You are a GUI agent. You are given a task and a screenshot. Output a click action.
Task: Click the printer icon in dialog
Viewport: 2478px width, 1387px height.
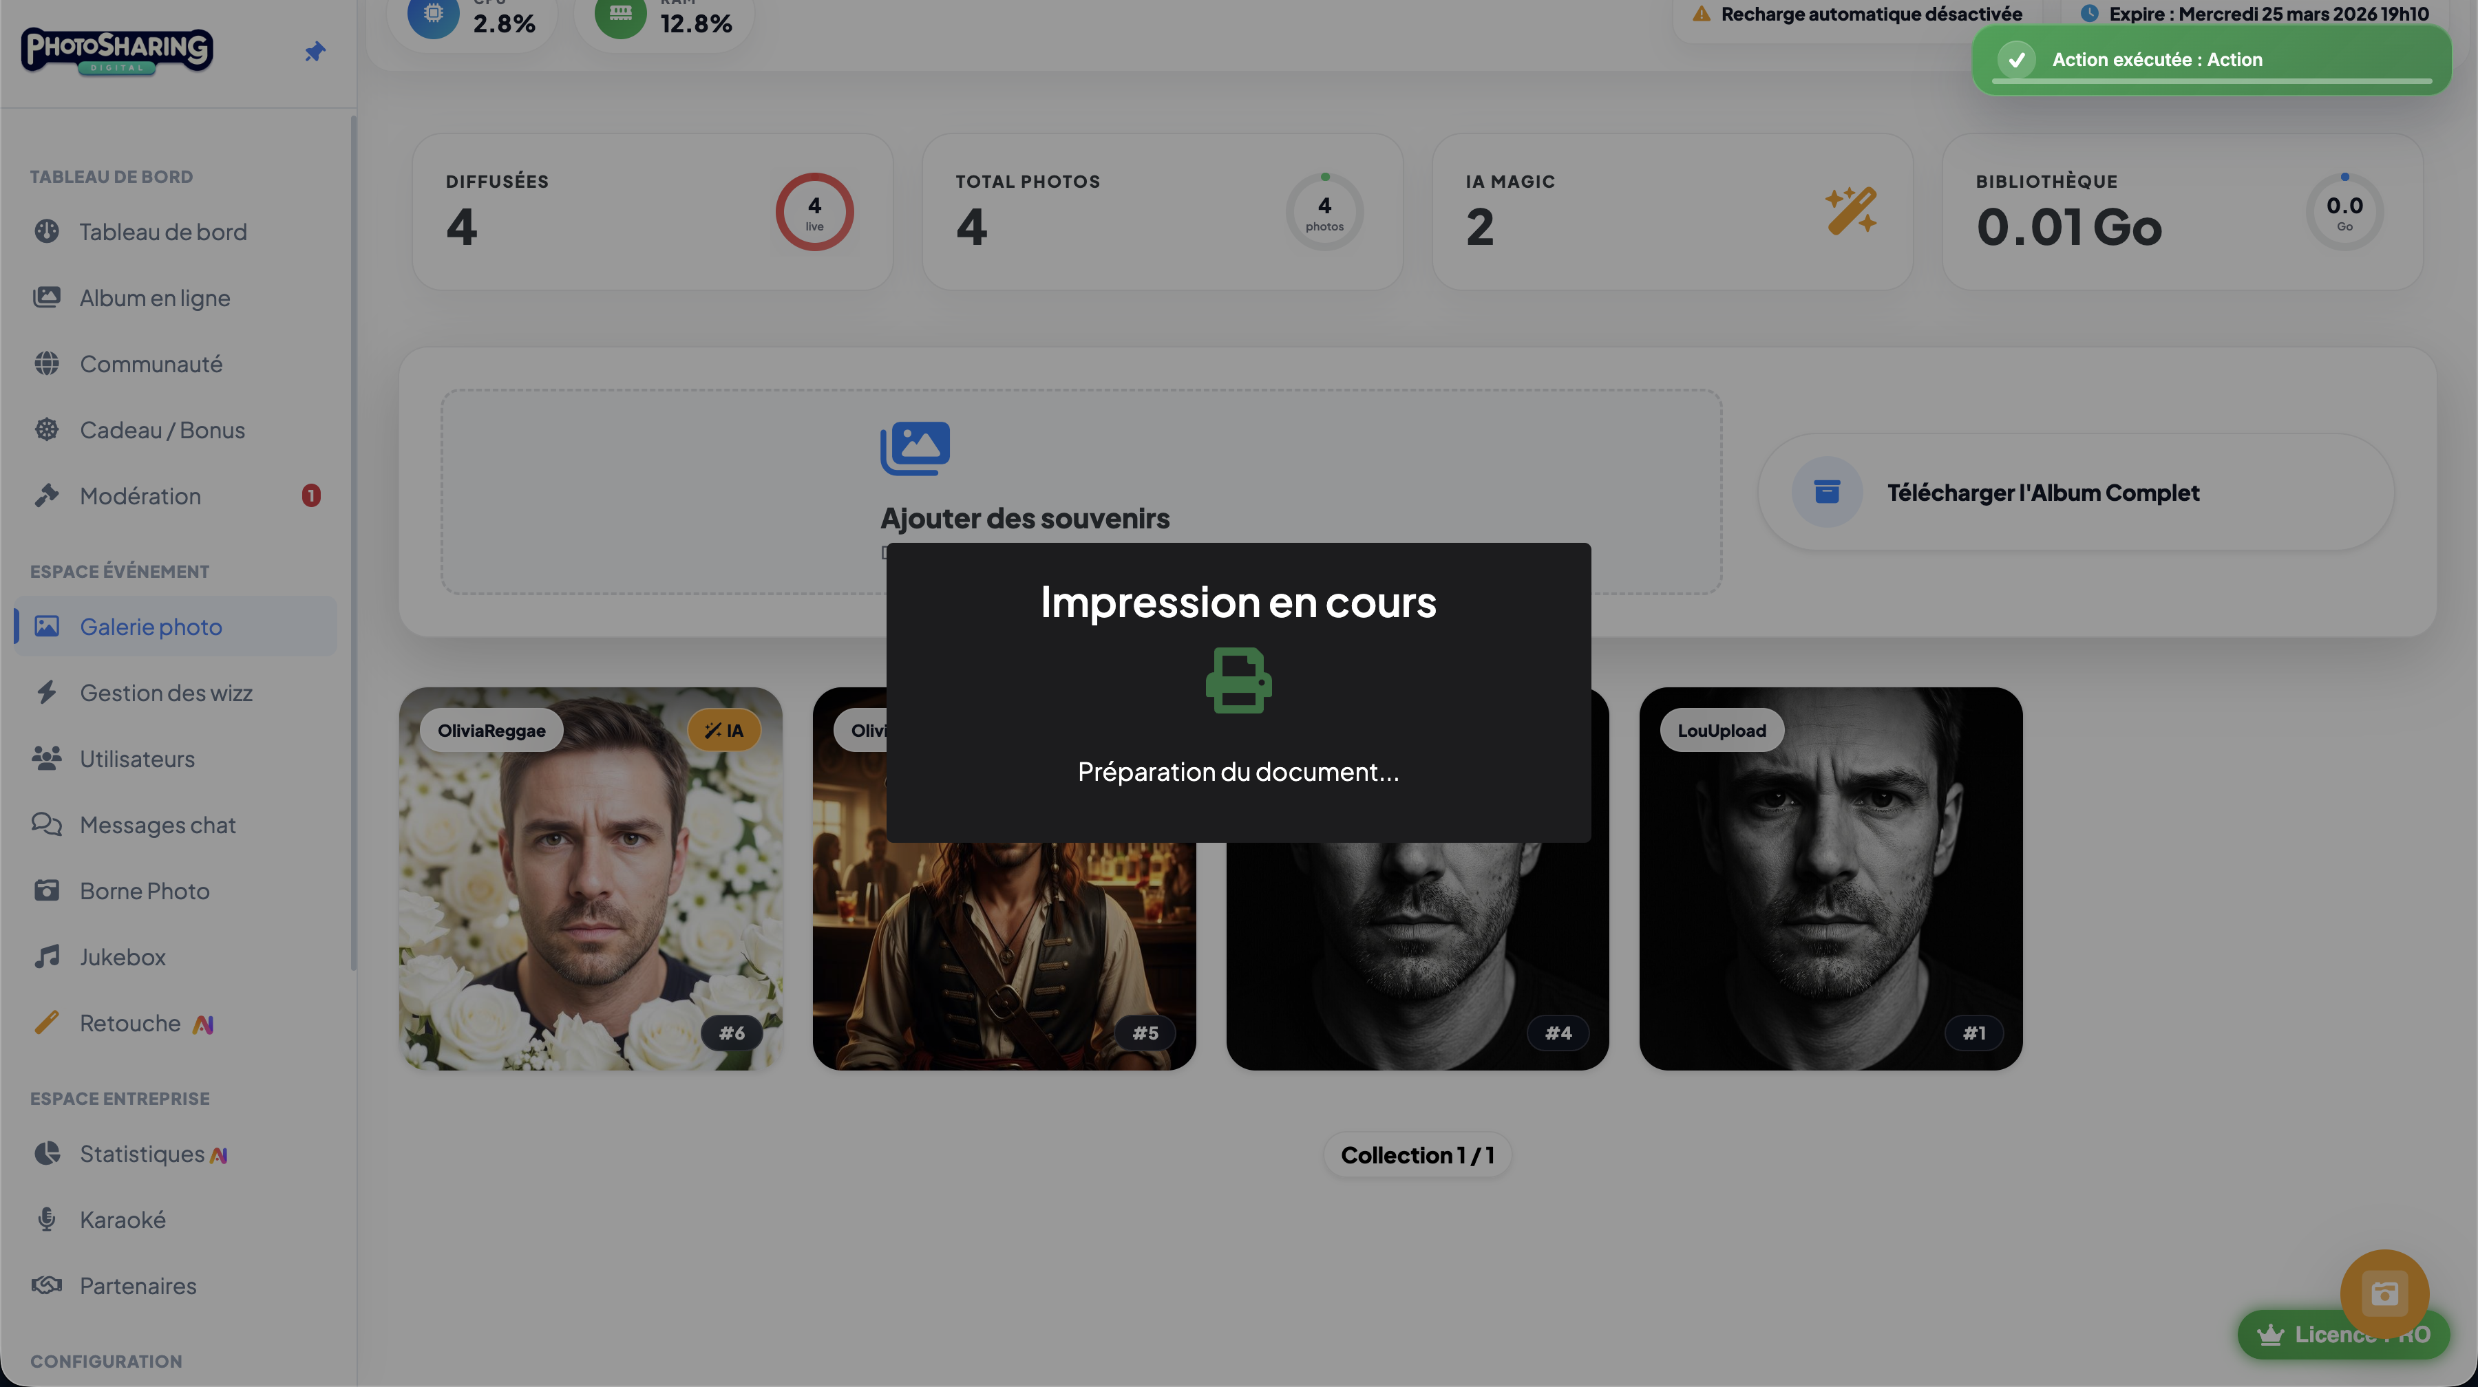coord(1238,680)
